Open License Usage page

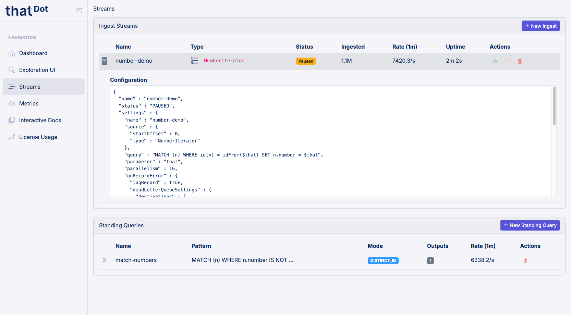(44, 137)
